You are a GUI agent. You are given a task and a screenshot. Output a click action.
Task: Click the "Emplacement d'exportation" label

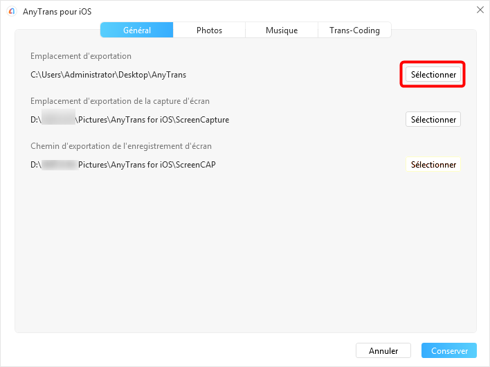tap(81, 56)
